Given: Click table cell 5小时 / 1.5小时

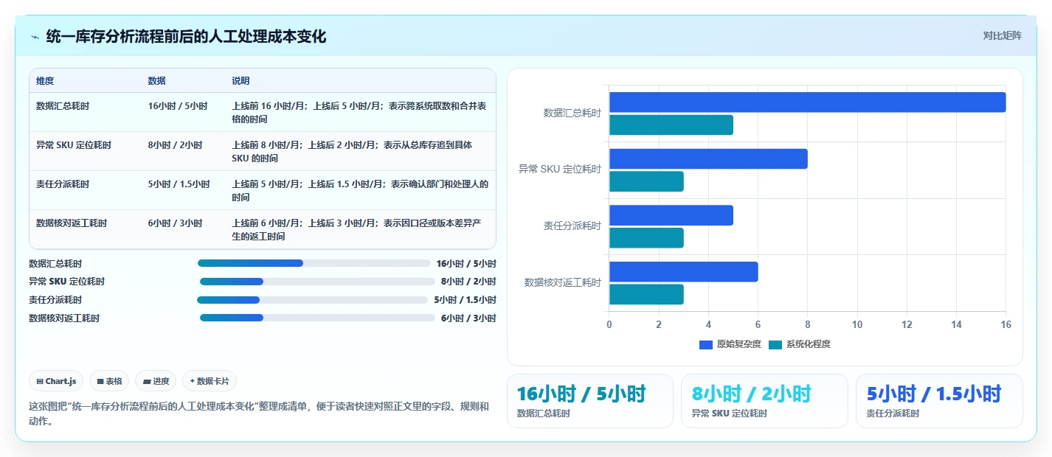Looking at the screenshot, I should 179,184.
